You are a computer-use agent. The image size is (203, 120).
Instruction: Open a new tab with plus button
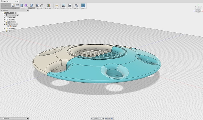point(20,1)
